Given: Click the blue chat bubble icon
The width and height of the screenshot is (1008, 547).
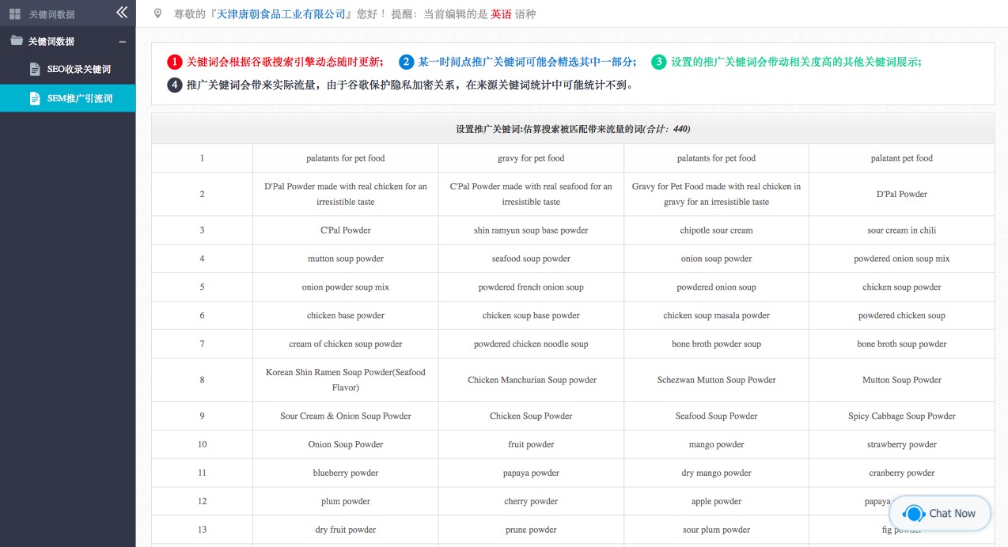Looking at the screenshot, I should [913, 513].
